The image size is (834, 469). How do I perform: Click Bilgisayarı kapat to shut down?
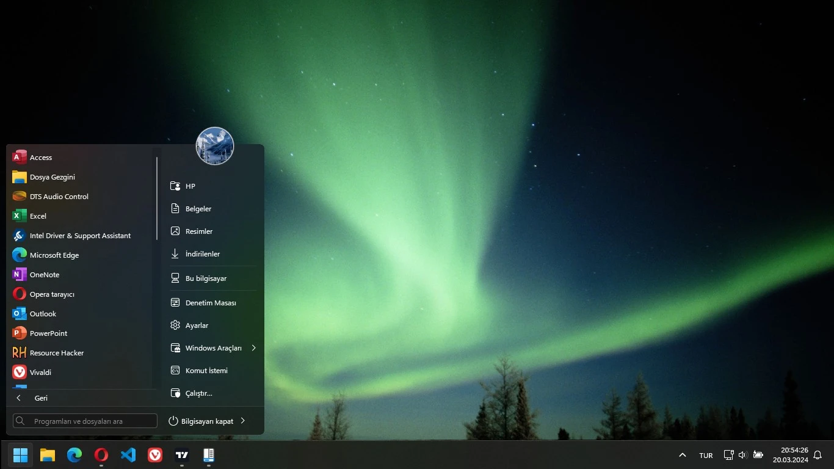point(201,421)
